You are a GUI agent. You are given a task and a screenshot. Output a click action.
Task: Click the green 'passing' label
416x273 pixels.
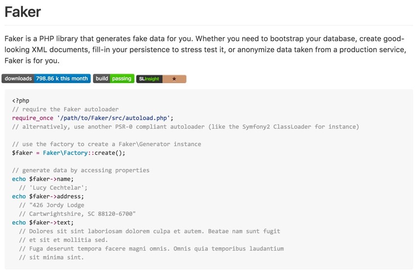point(122,79)
